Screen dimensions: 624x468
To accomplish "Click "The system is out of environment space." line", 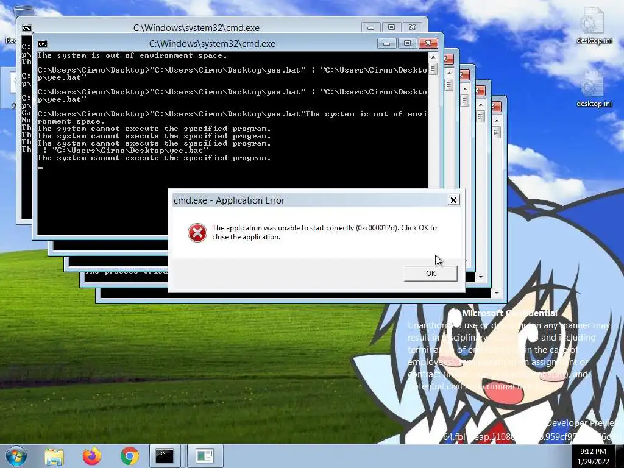I will coord(132,55).
